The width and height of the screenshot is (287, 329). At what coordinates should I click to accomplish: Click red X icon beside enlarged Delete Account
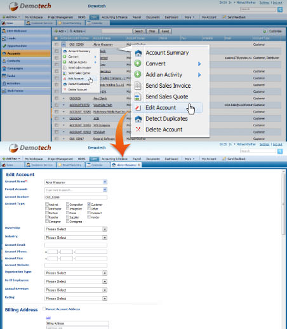(x=138, y=129)
